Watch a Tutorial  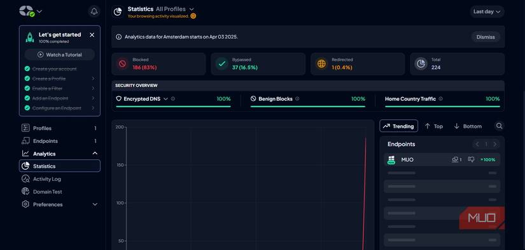[x=60, y=55]
